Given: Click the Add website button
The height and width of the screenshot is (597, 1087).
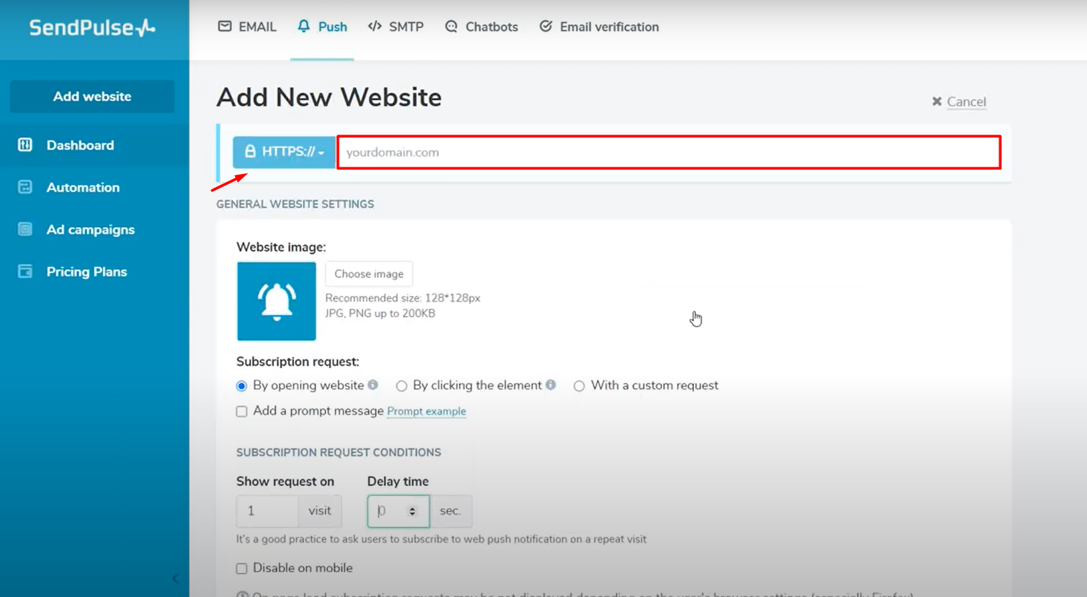Looking at the screenshot, I should [x=92, y=96].
